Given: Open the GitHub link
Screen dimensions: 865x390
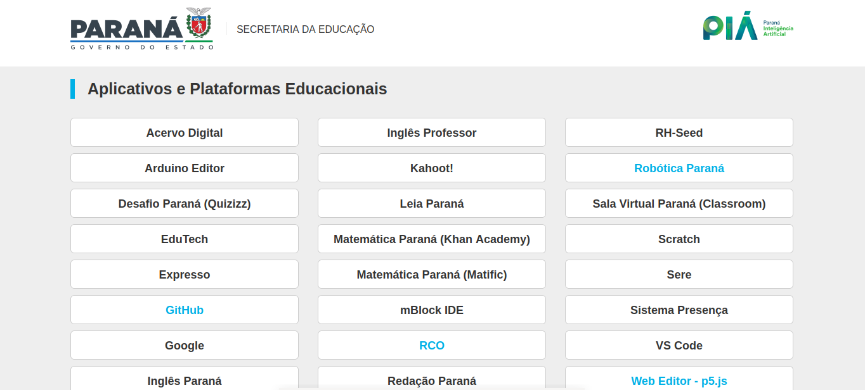Looking at the screenshot, I should pyautogui.click(x=185, y=310).
